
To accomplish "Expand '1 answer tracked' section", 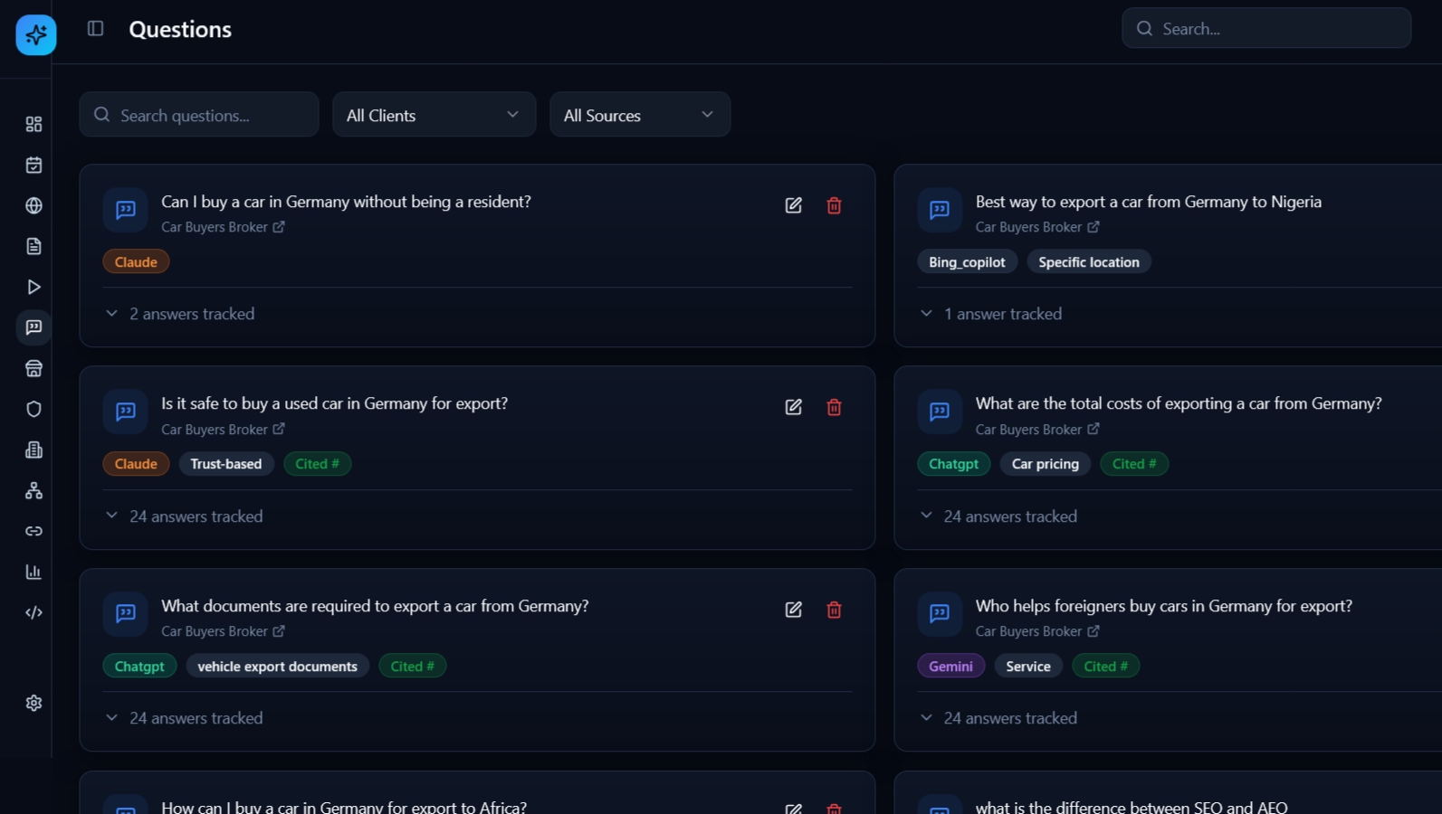I will (991, 314).
